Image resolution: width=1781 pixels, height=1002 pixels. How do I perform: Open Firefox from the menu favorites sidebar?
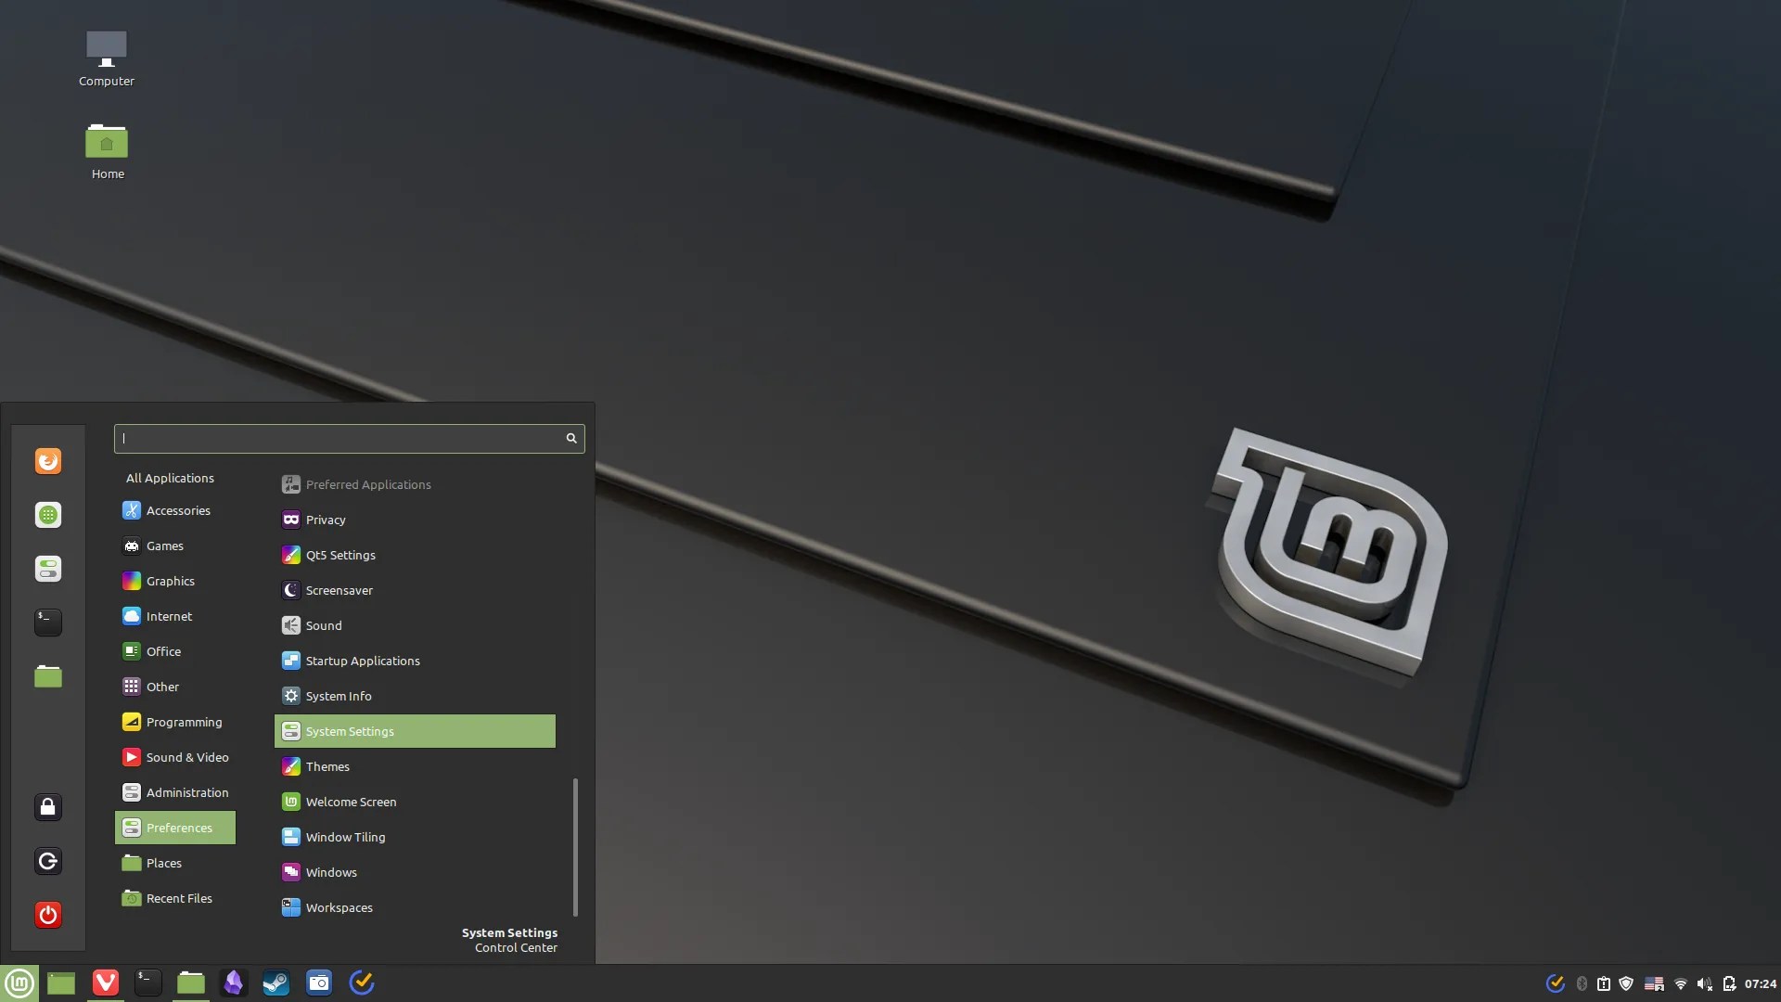coord(48,461)
